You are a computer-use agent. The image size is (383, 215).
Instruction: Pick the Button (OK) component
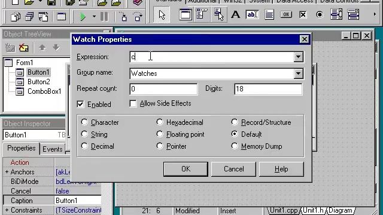[286, 14]
